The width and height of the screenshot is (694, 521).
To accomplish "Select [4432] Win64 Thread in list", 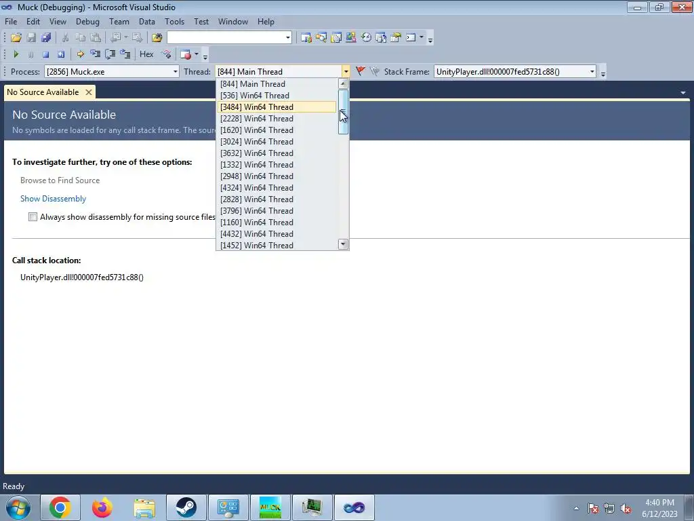I will point(277,234).
